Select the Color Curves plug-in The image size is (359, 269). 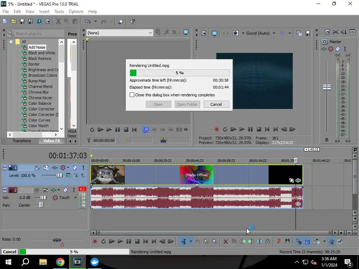click(39, 120)
